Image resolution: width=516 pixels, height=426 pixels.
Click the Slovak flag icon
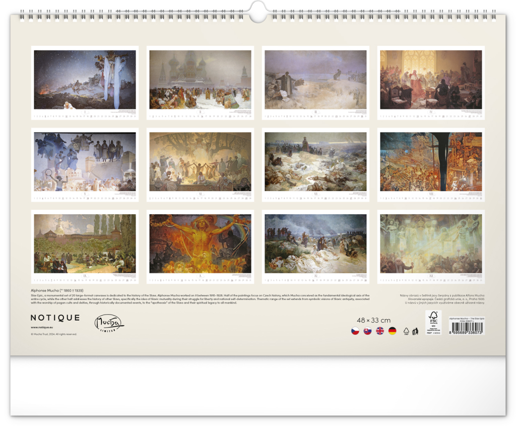click(367, 331)
